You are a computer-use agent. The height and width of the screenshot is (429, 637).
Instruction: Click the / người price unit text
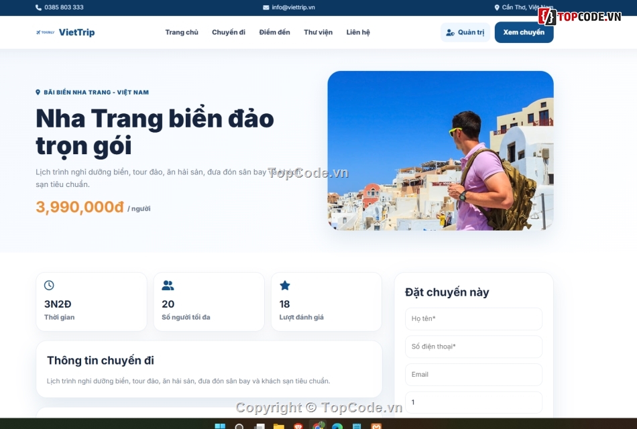tap(139, 209)
